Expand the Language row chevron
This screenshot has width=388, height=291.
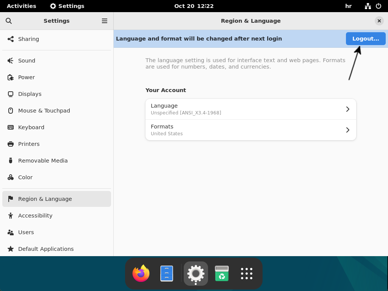point(347,109)
